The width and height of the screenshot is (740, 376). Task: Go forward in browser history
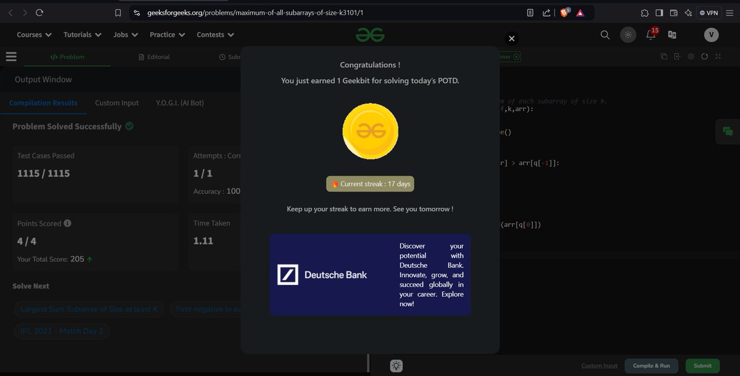(x=24, y=12)
